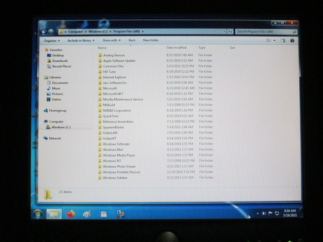Open the Windows Start orb
This screenshot has width=323, height=242.
(38, 214)
